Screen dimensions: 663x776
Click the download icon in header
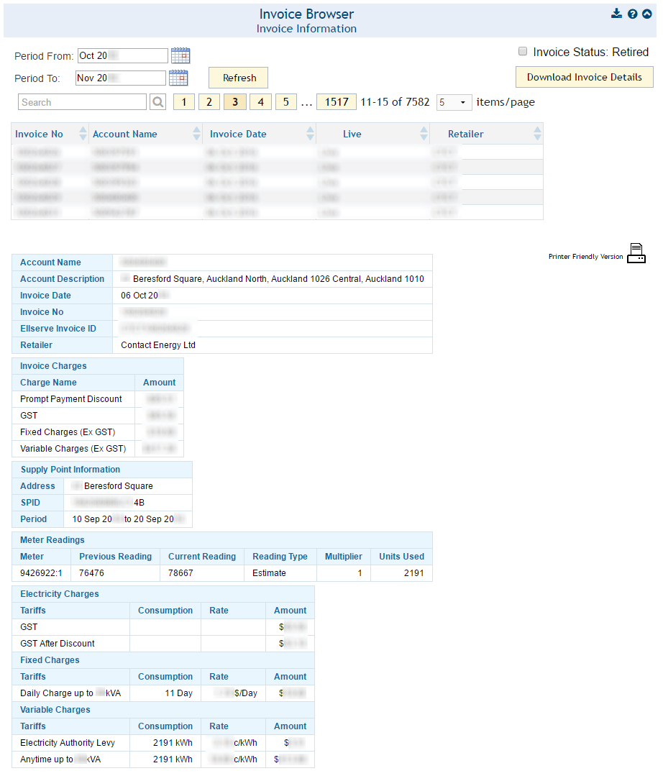click(x=616, y=14)
